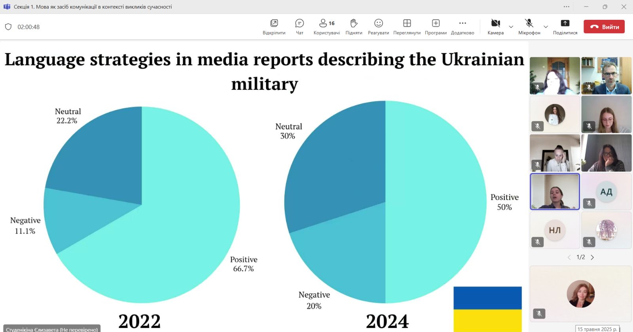Select the НЛ participant tile
The image size is (633, 332).
(x=555, y=230)
